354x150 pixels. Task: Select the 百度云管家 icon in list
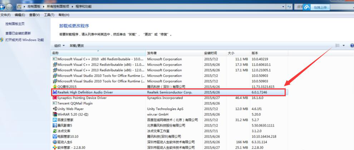pos(55,120)
